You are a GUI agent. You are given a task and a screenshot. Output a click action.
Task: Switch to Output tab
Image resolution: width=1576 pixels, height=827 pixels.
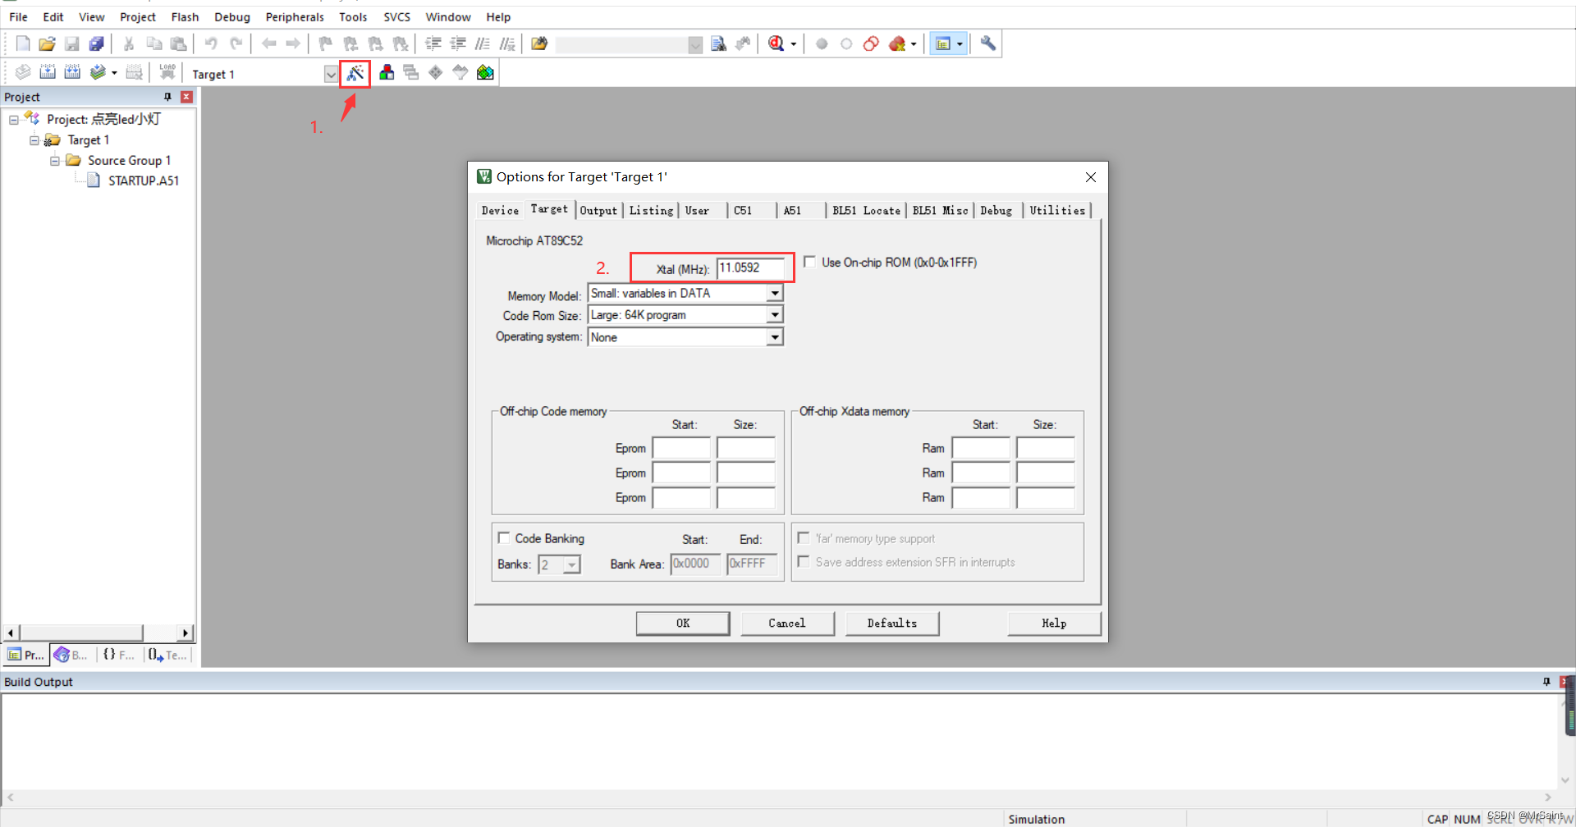[x=598, y=211]
